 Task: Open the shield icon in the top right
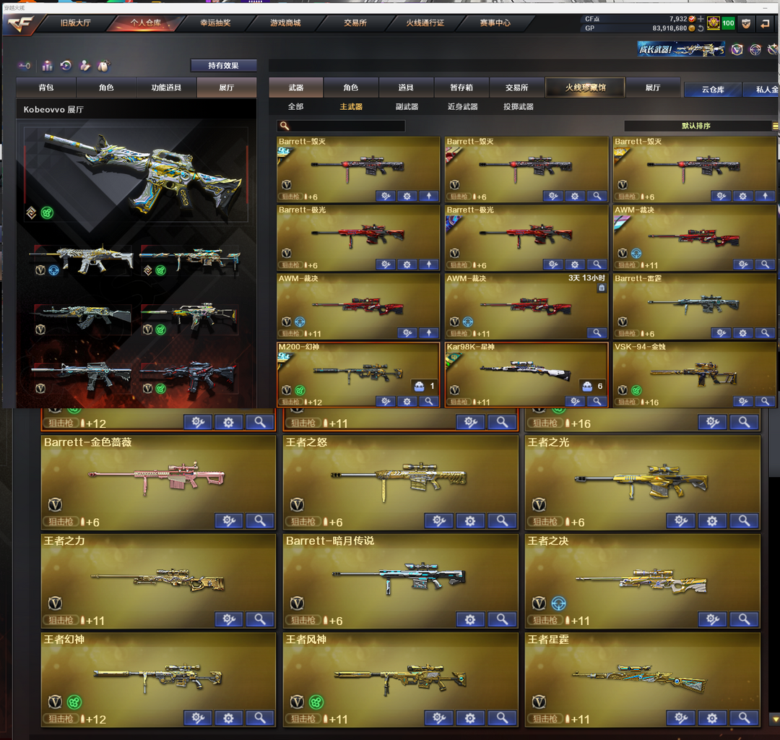click(746, 23)
